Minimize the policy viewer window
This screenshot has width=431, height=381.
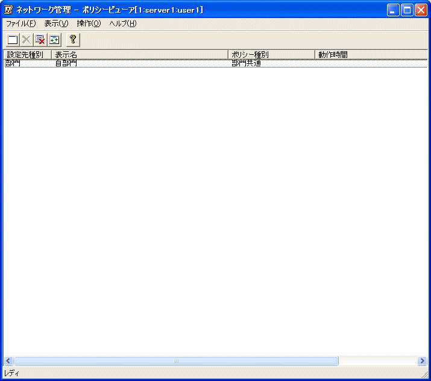click(393, 10)
